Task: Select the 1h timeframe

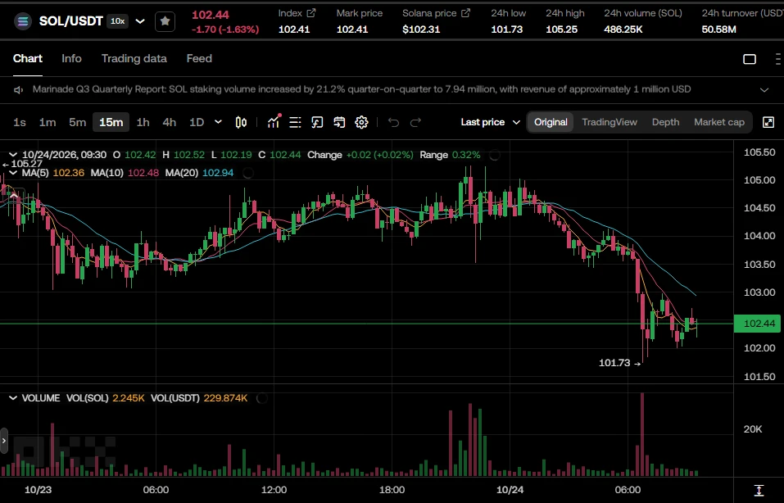Action: click(x=143, y=123)
